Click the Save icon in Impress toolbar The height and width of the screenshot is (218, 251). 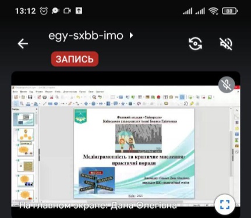pos(30,97)
